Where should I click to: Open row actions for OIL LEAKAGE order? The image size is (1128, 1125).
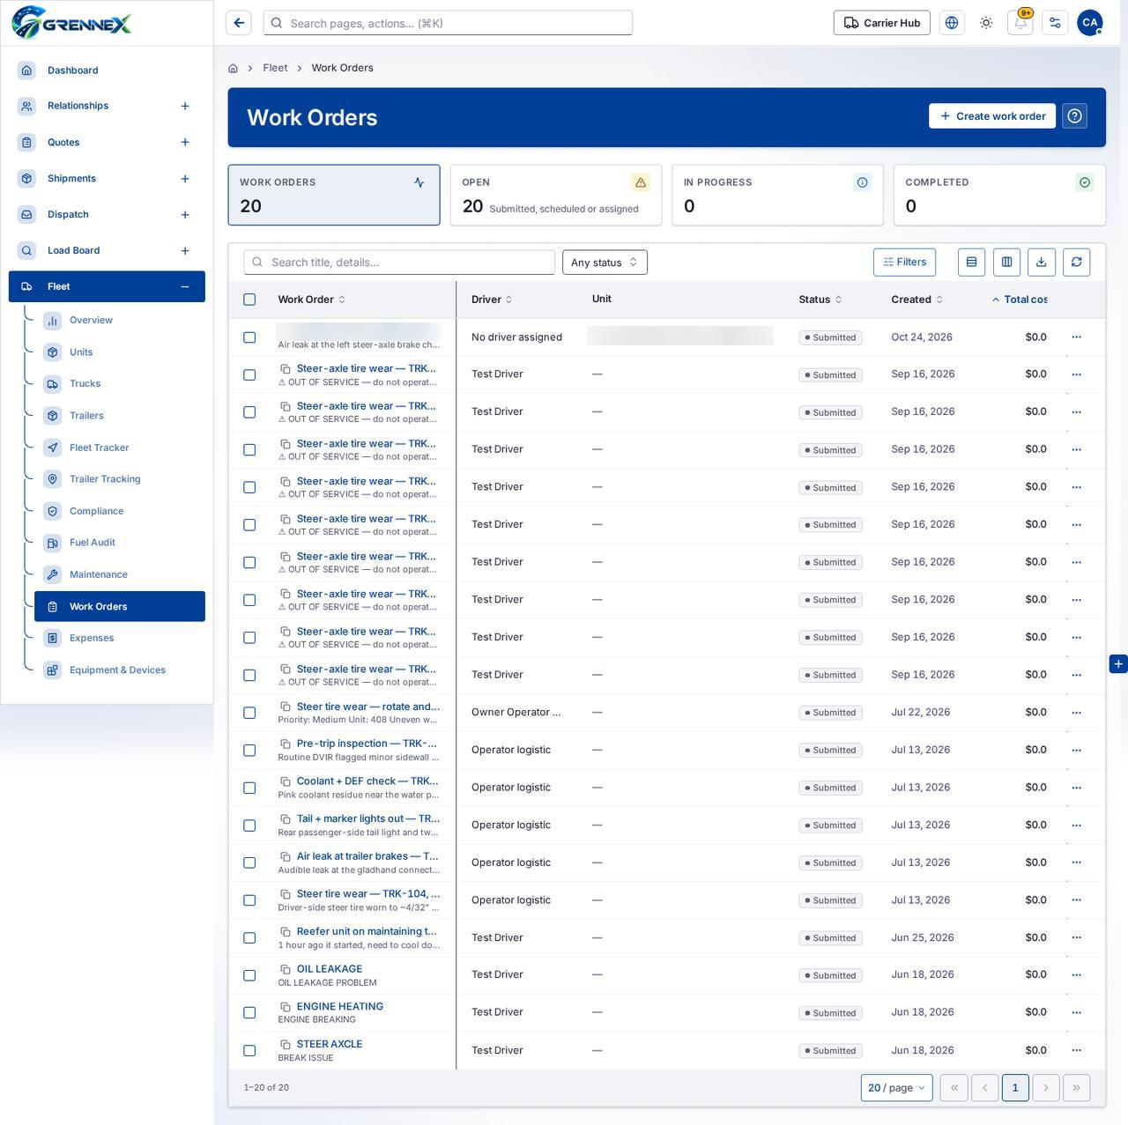[x=1076, y=975]
